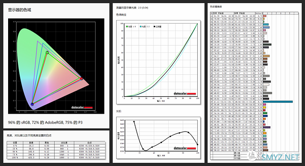Click the green primary marker on gamut chart

(47, 52)
